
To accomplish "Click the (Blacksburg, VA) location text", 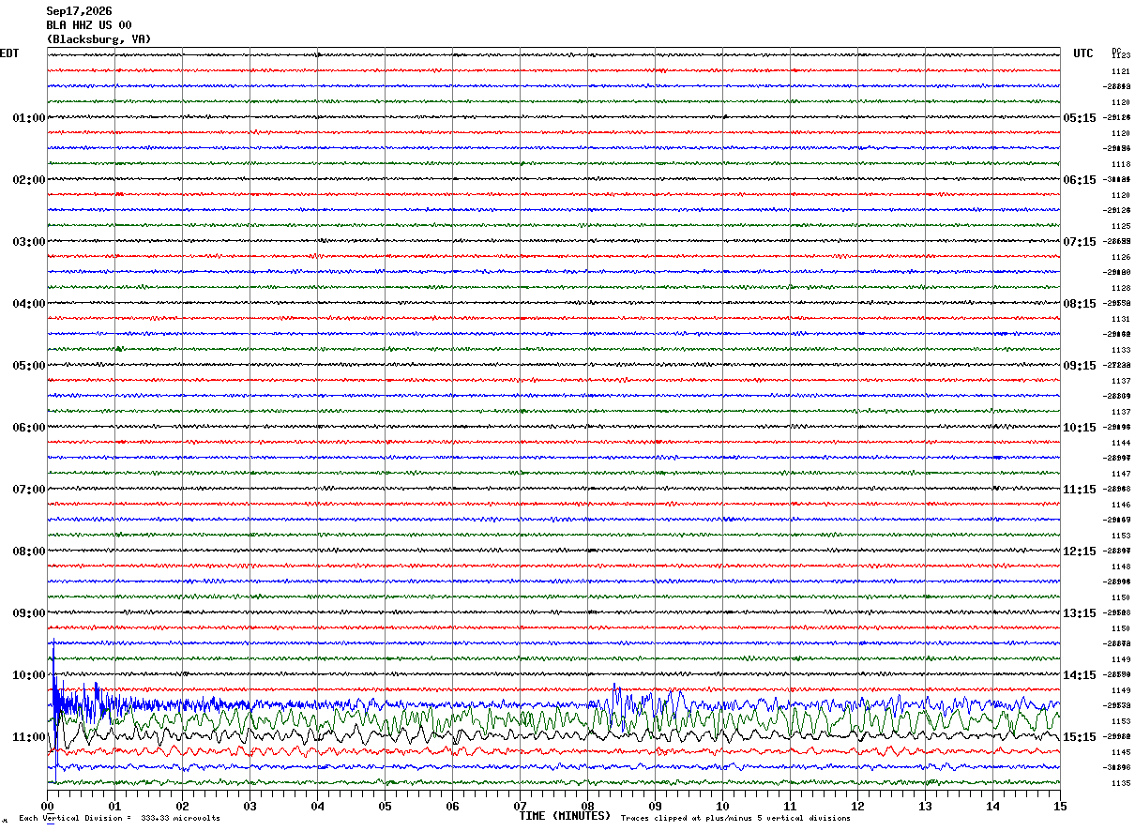I will [98, 39].
